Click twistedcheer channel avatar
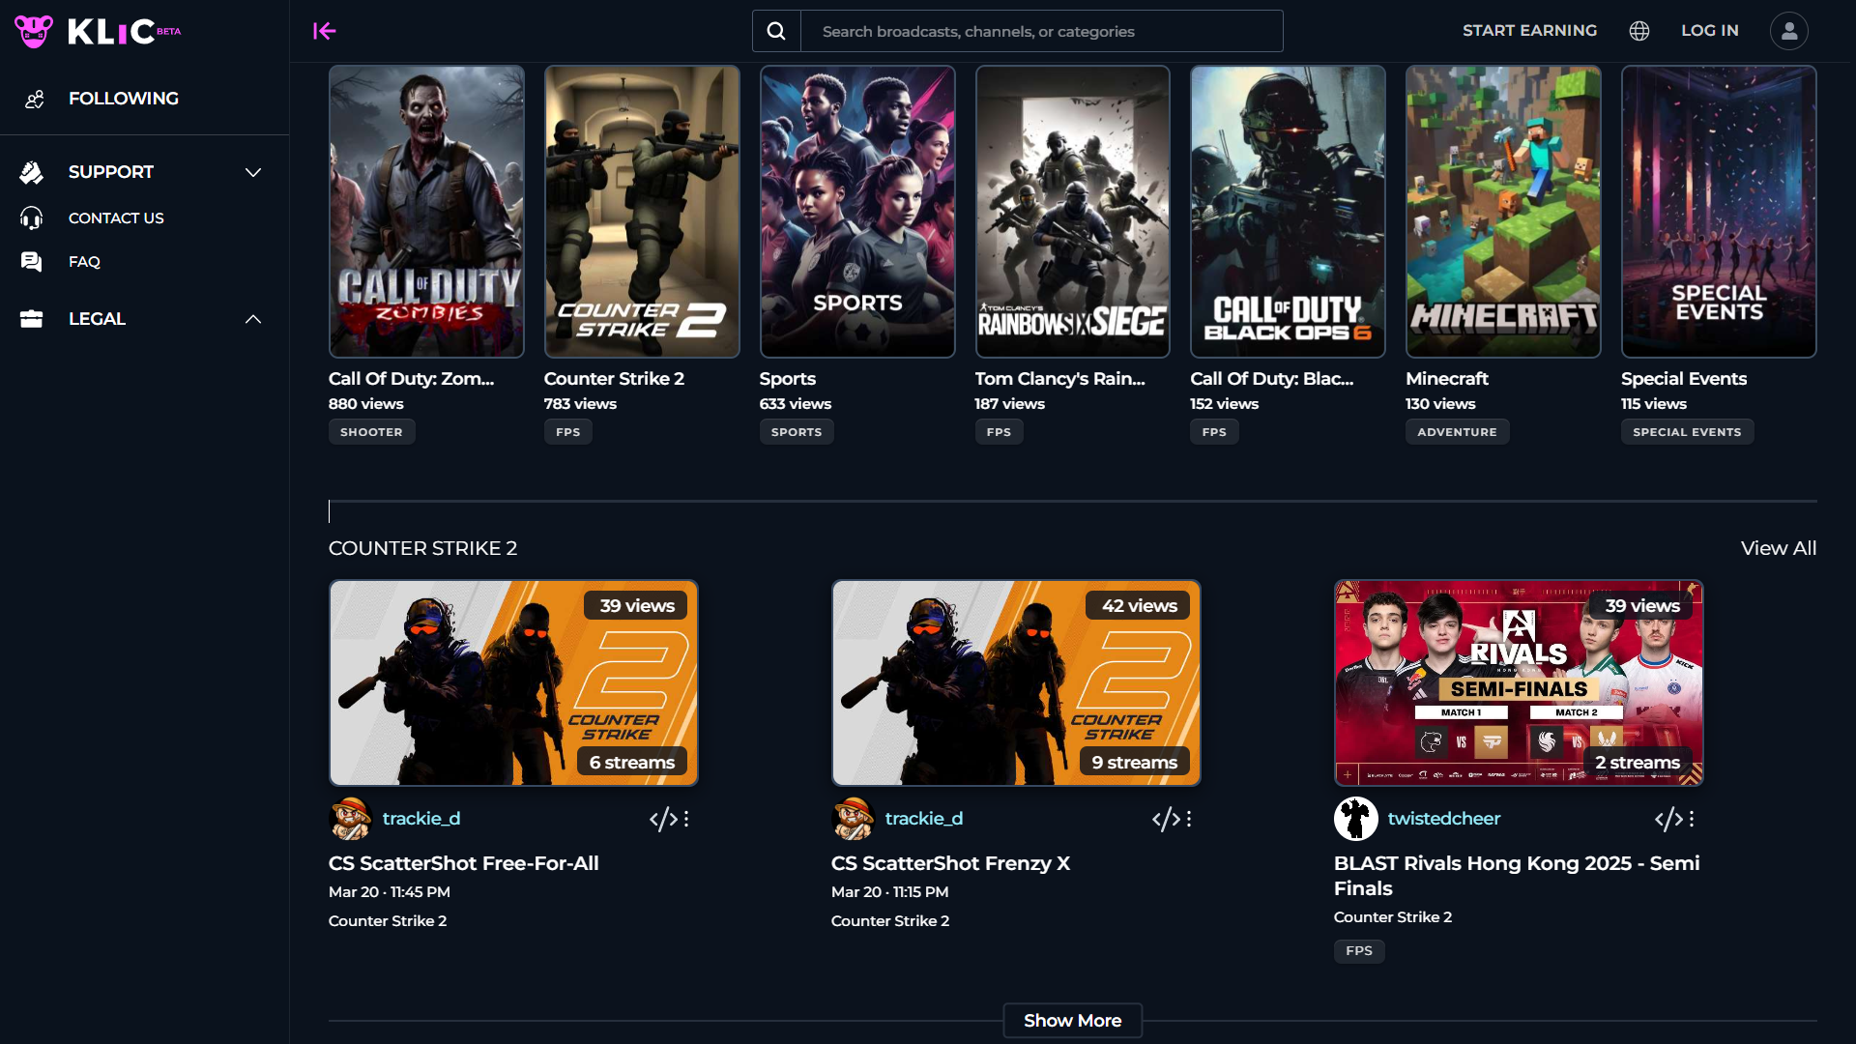This screenshot has width=1856, height=1044. (1356, 819)
